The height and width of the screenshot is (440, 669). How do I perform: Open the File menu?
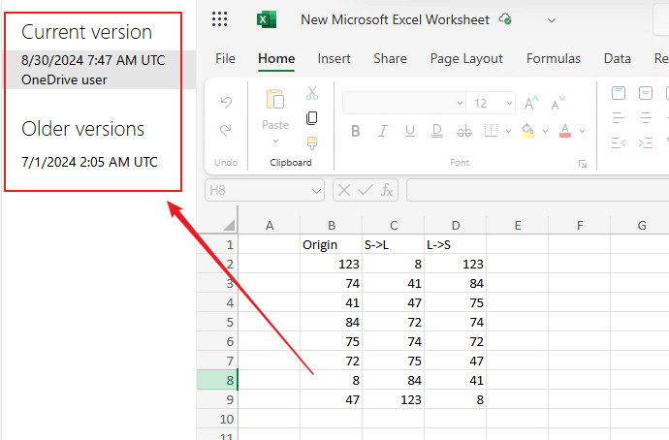tap(225, 58)
